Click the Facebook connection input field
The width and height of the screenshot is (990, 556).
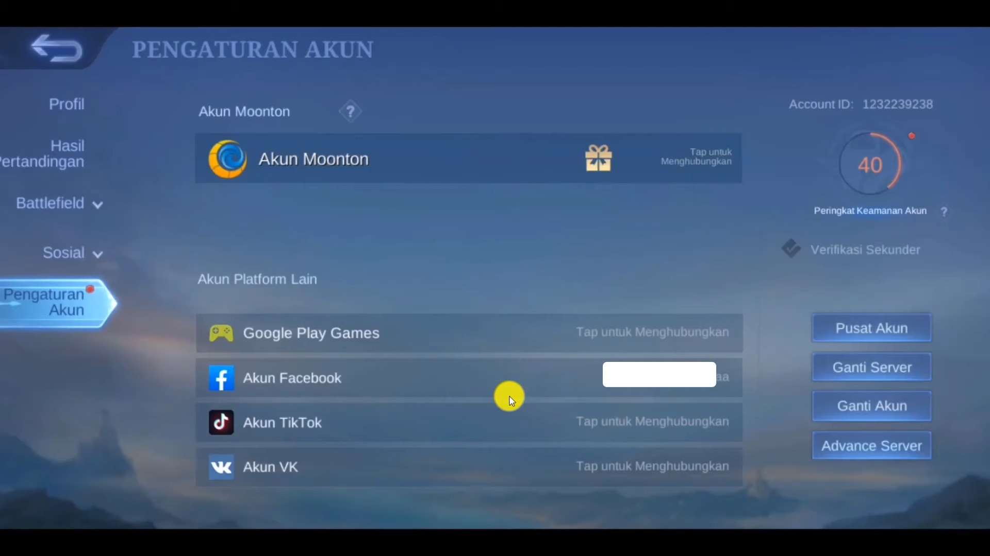pos(659,375)
